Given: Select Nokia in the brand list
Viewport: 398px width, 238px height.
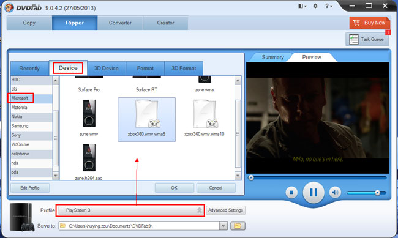Looking at the screenshot, I should (31, 117).
